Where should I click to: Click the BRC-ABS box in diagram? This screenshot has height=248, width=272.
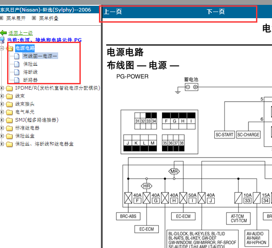pyautogui.click(x=128, y=216)
